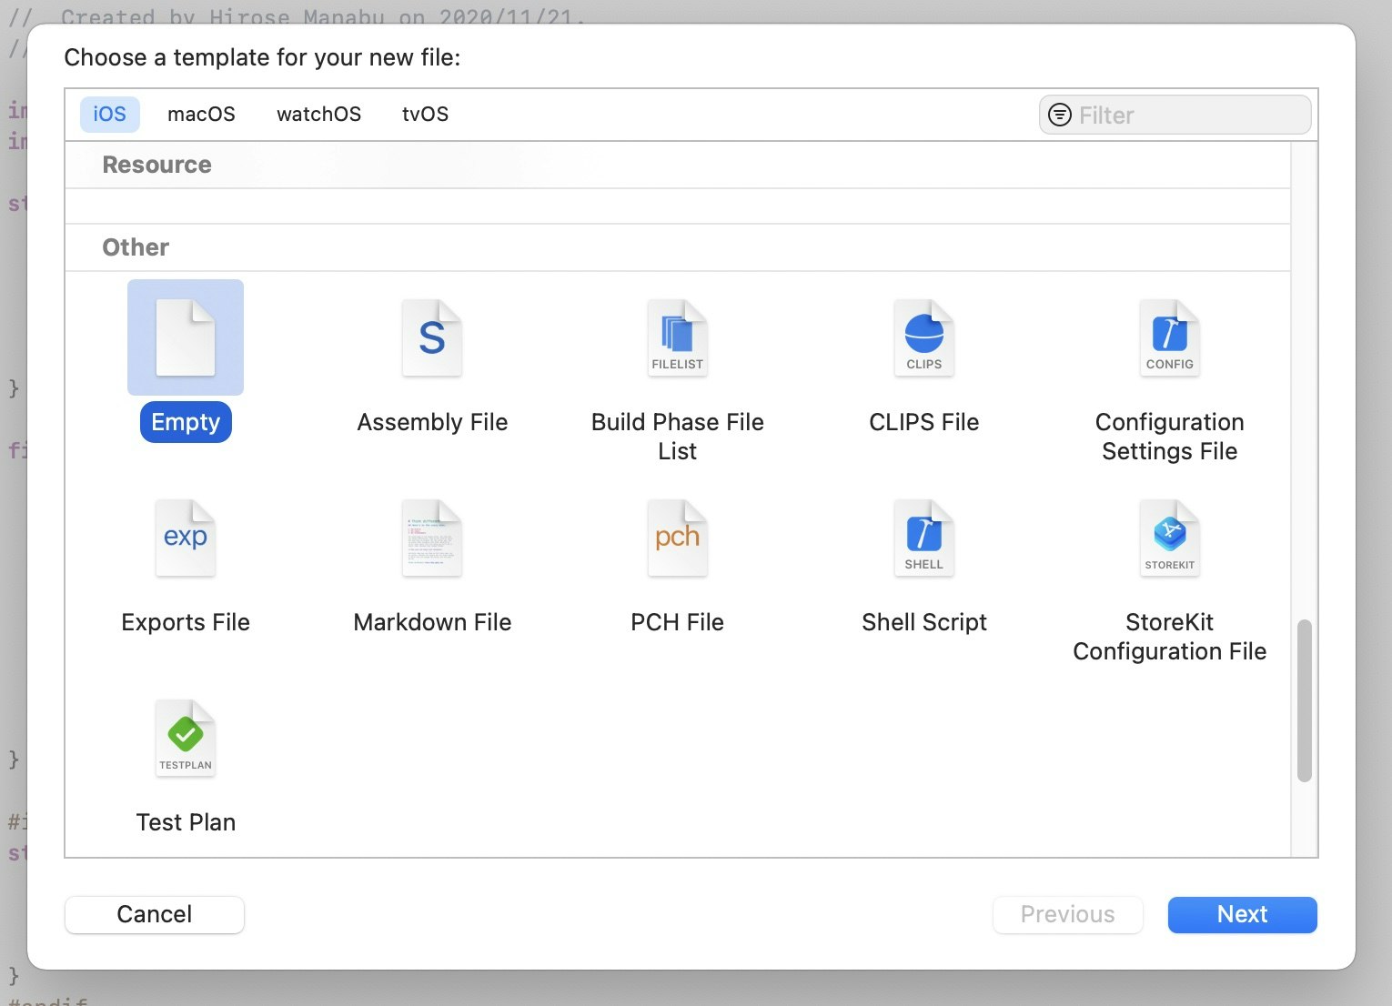
Task: Click the Configuration Settings File label
Action: click(1170, 437)
